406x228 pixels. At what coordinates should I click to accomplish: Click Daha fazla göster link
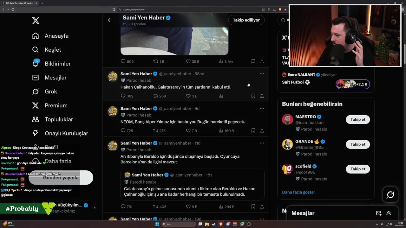pyautogui.click(x=298, y=192)
